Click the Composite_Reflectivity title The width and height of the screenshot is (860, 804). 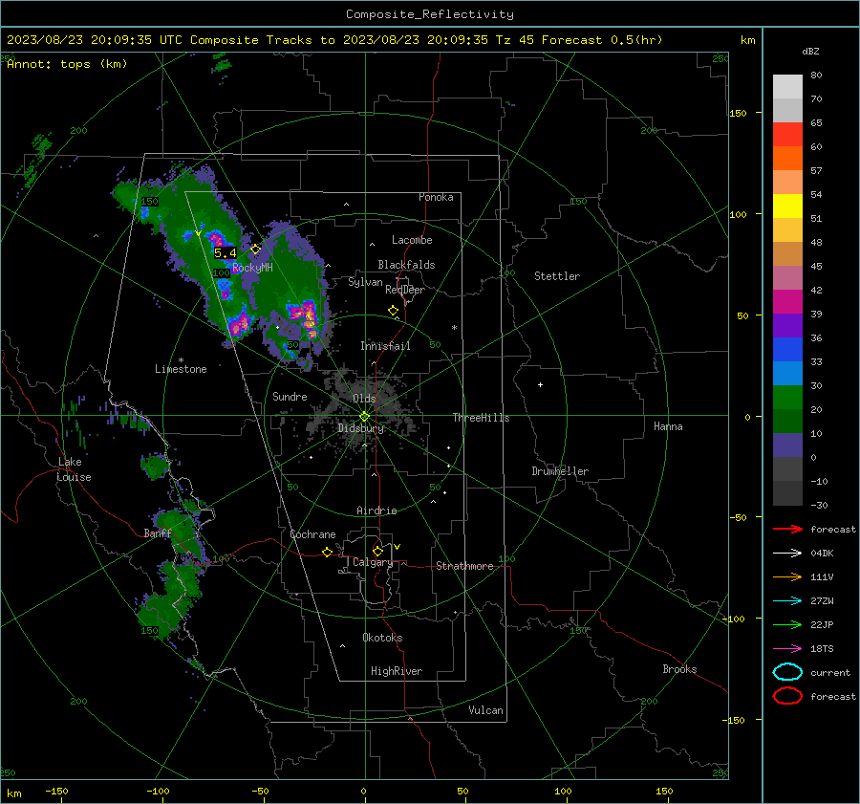tap(429, 14)
